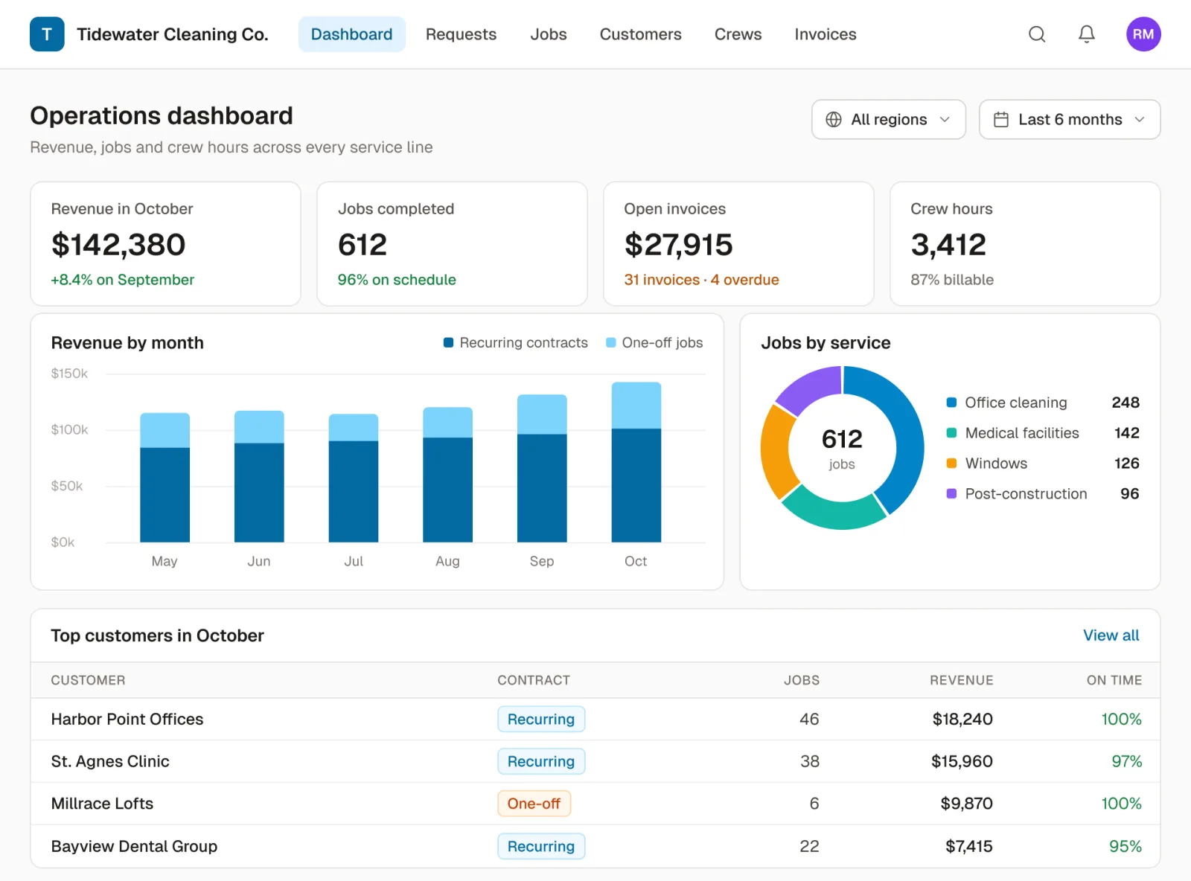Select the Oct revenue bar
This screenshot has height=881, width=1191.
tap(636, 462)
